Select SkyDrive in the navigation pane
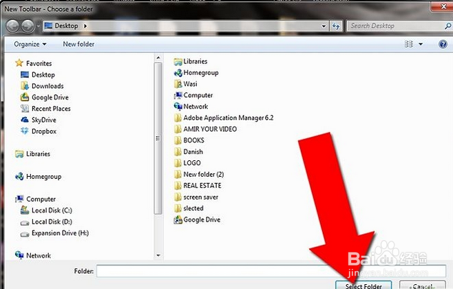The height and width of the screenshot is (289, 453). pyautogui.click(x=39, y=120)
